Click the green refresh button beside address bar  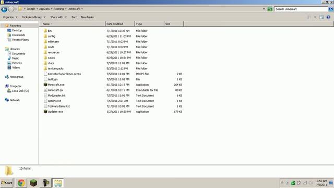pyautogui.click(x=270, y=9)
